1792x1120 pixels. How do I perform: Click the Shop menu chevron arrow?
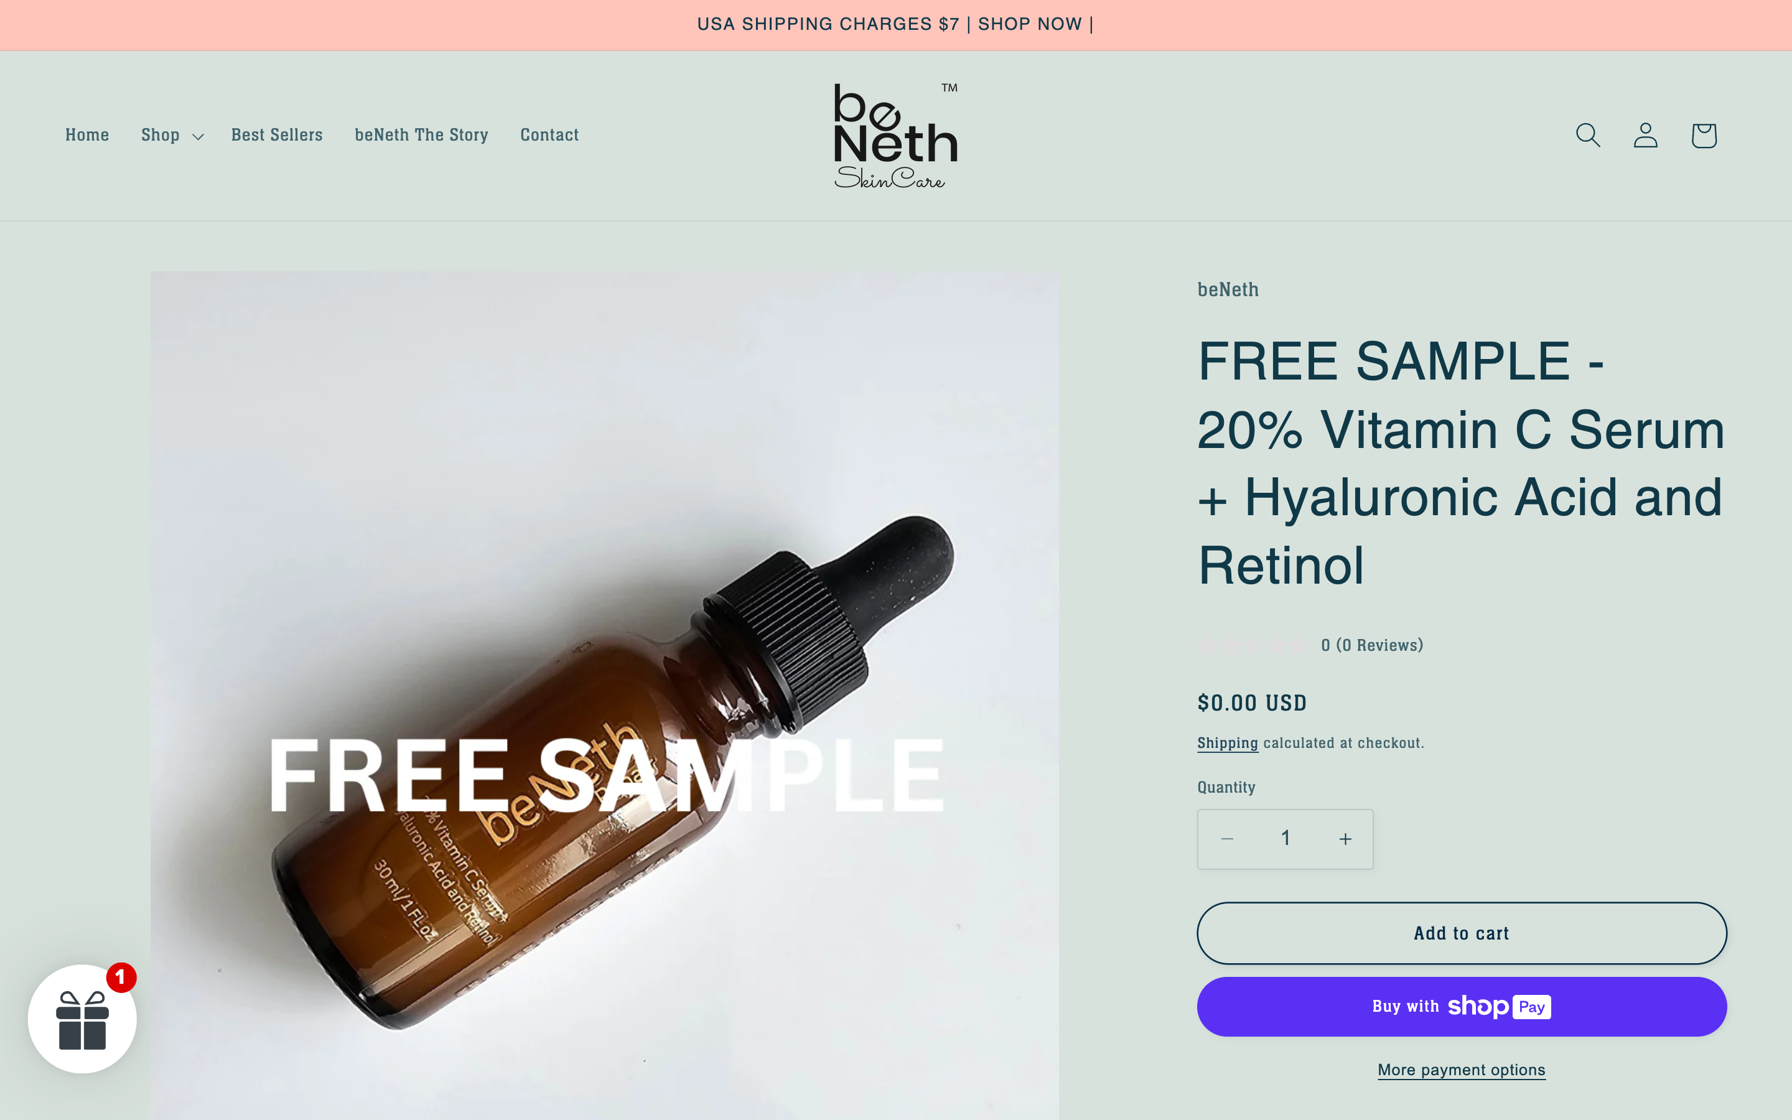(198, 136)
